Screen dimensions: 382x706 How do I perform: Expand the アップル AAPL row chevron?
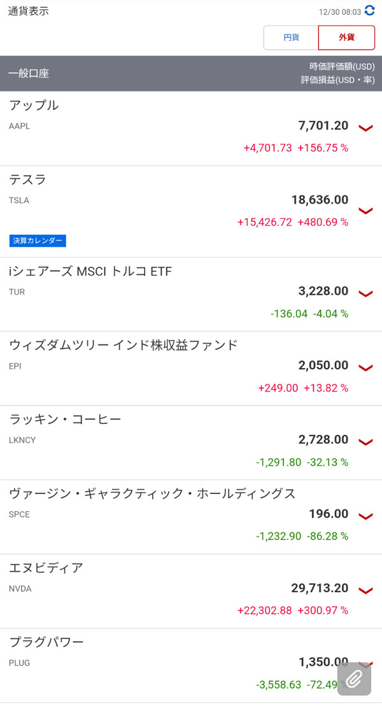pyautogui.click(x=365, y=128)
